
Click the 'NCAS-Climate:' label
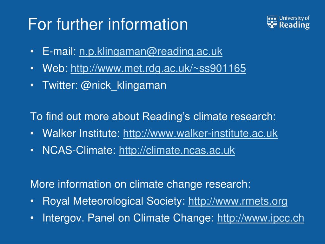point(79,150)
